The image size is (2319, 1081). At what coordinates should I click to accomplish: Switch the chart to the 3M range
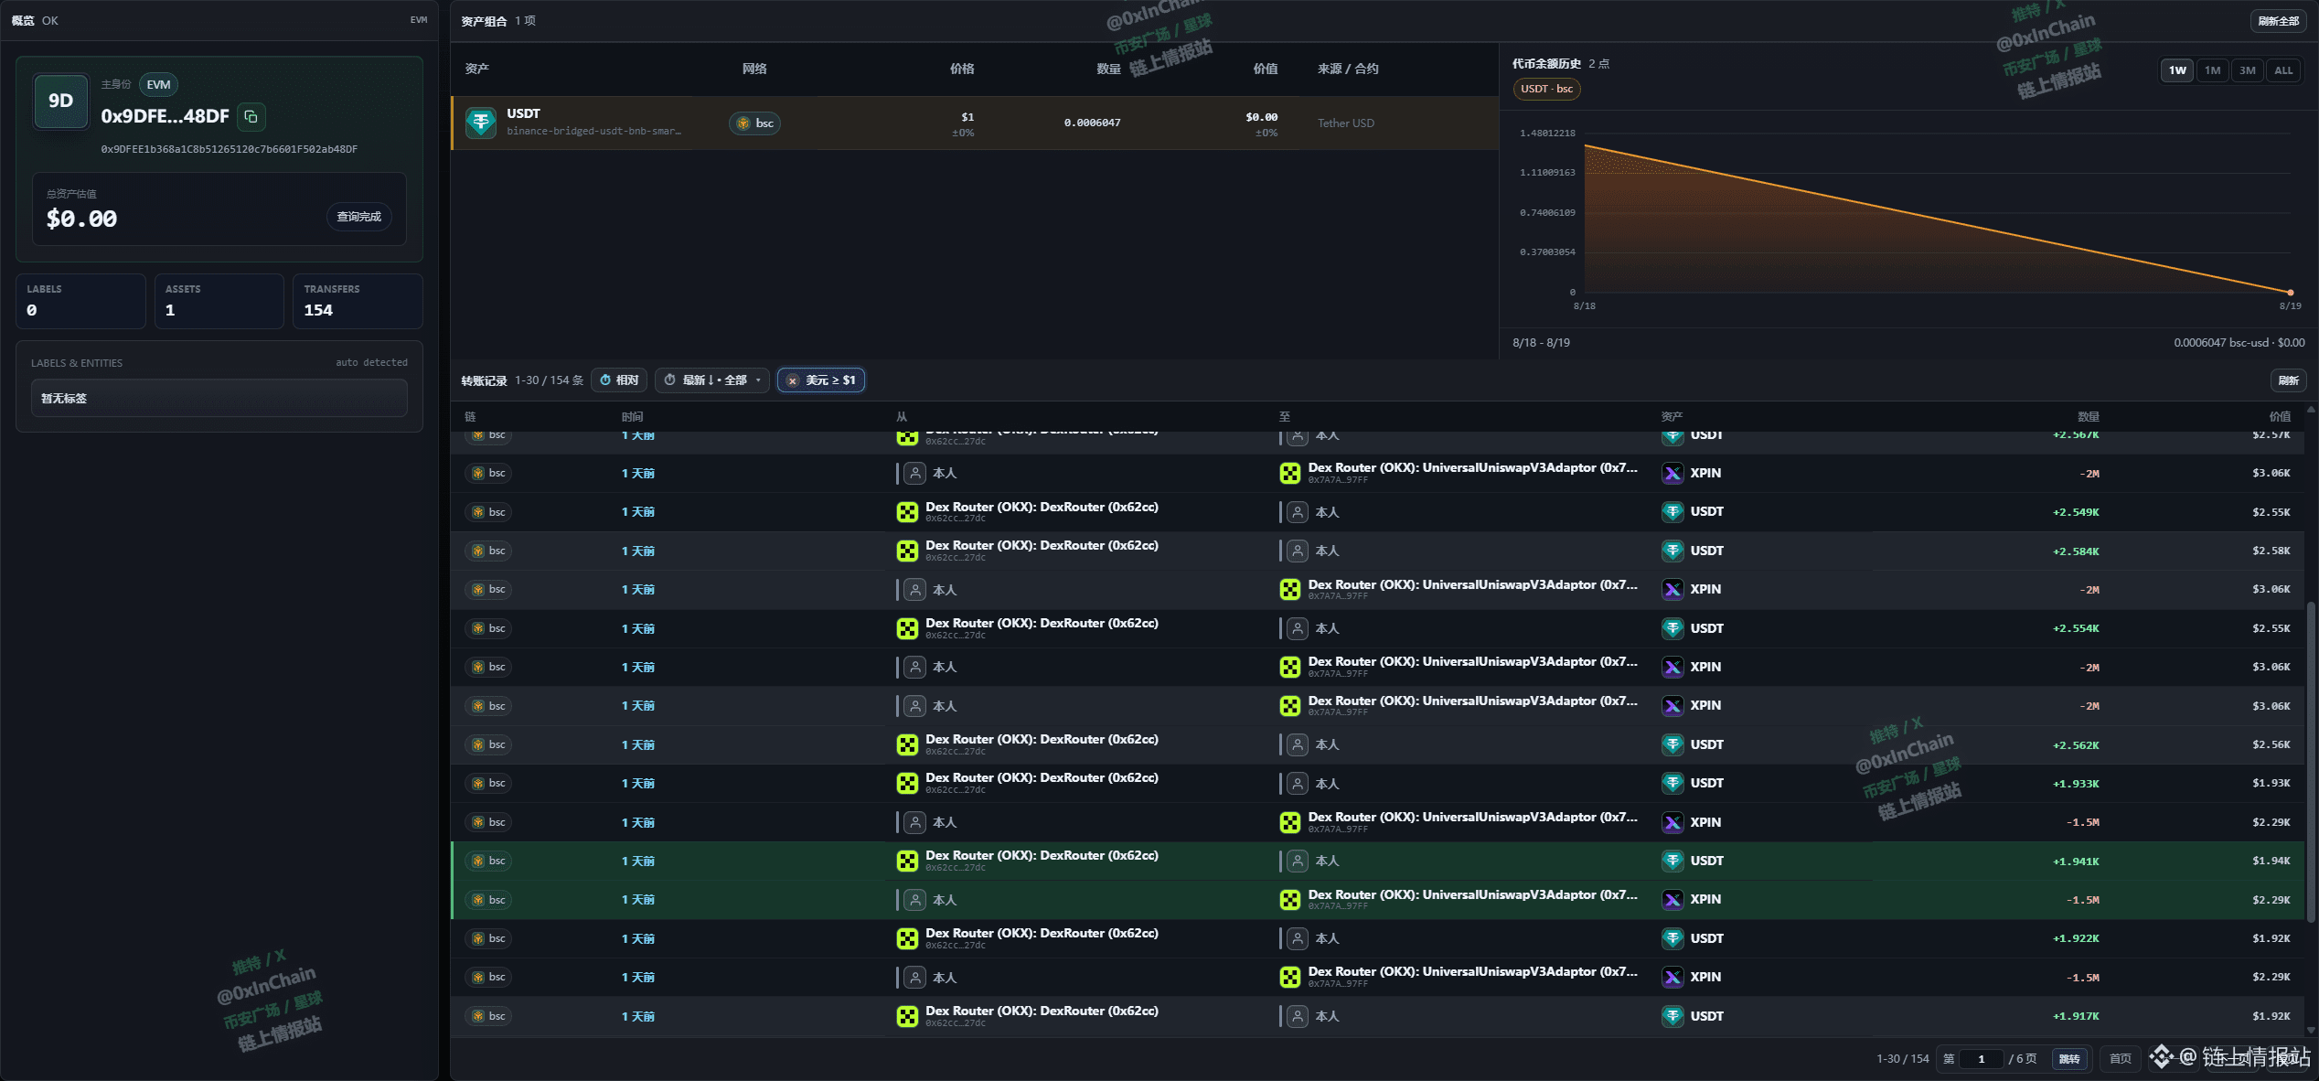pyautogui.click(x=2247, y=70)
